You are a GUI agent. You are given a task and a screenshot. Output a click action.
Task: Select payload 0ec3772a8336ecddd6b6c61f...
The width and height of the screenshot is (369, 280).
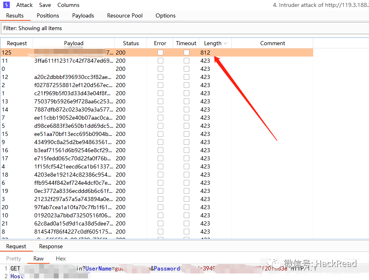[73, 191]
